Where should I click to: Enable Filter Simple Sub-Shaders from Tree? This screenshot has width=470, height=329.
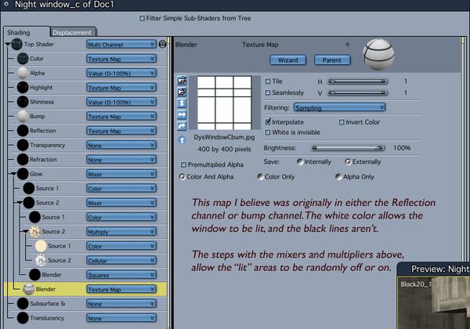(142, 18)
